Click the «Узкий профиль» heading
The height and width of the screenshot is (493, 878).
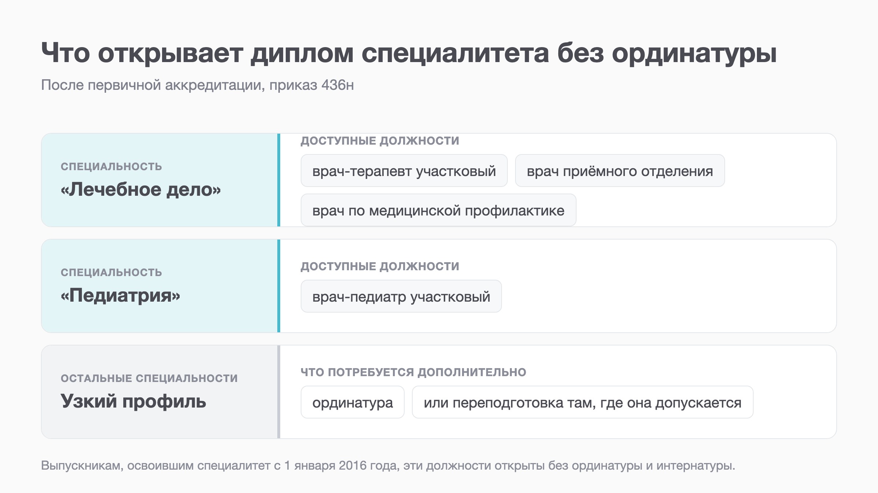(x=134, y=401)
